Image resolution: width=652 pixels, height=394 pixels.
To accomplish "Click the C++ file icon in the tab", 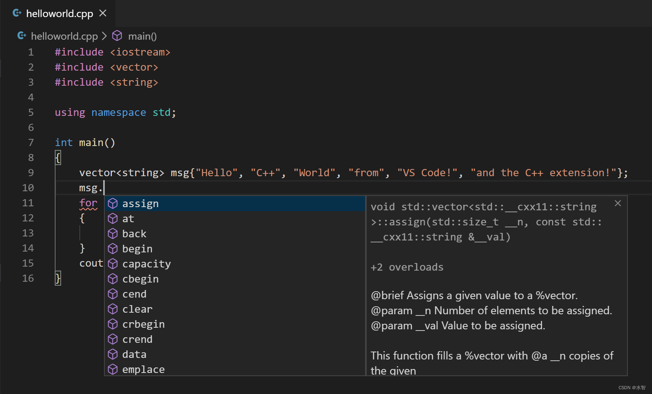I will pyautogui.click(x=17, y=13).
